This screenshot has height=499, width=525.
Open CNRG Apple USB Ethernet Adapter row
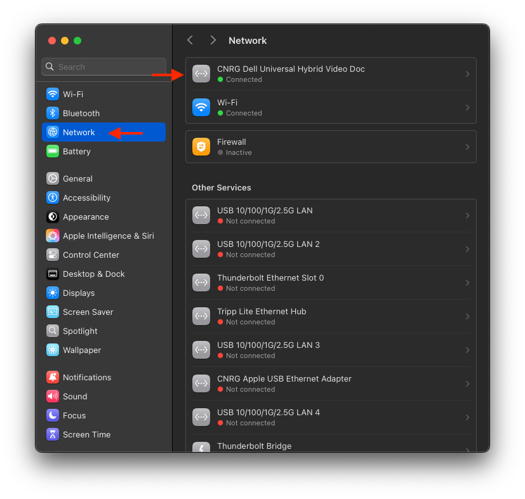pyautogui.click(x=330, y=383)
